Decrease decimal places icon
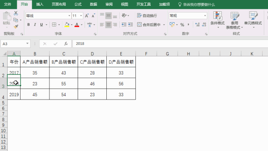Viewport: 268px width, 151px height. pyautogui.click(x=204, y=25)
